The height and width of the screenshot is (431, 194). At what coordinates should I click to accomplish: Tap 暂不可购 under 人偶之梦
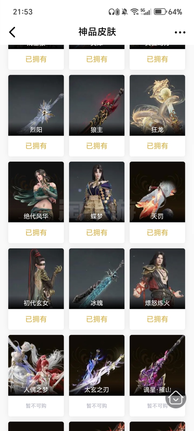[x=36, y=406]
